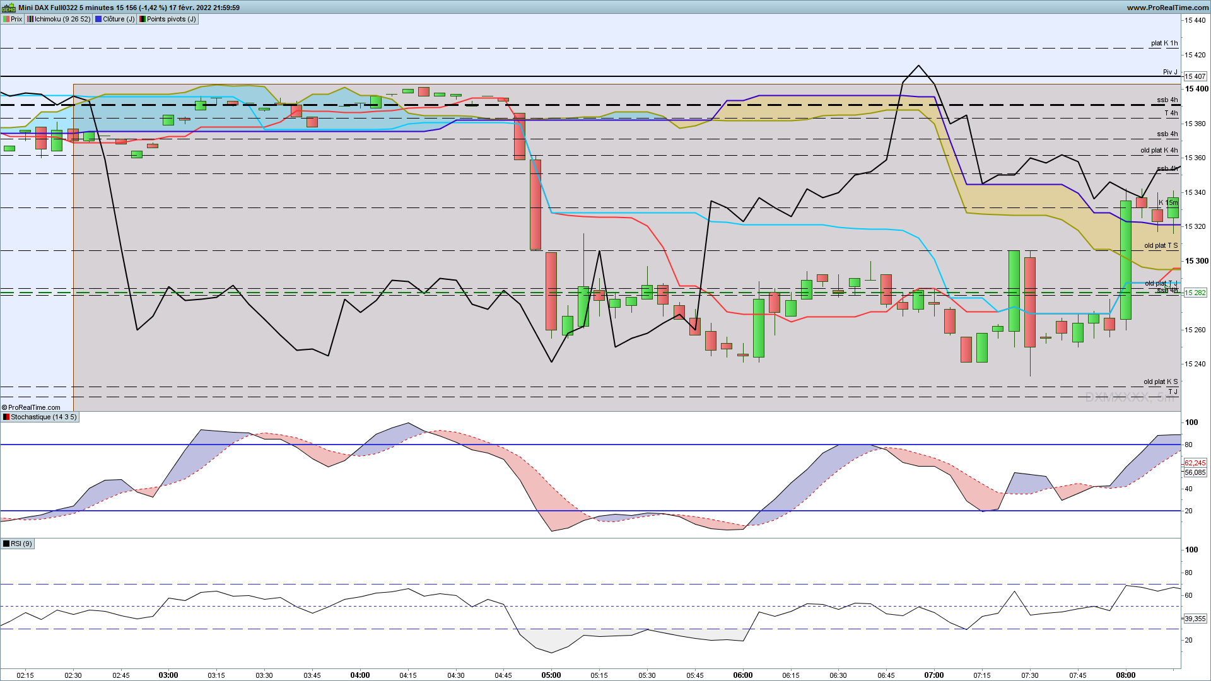Click the RSI indicator color icon
The image size is (1211, 681).
coord(6,544)
